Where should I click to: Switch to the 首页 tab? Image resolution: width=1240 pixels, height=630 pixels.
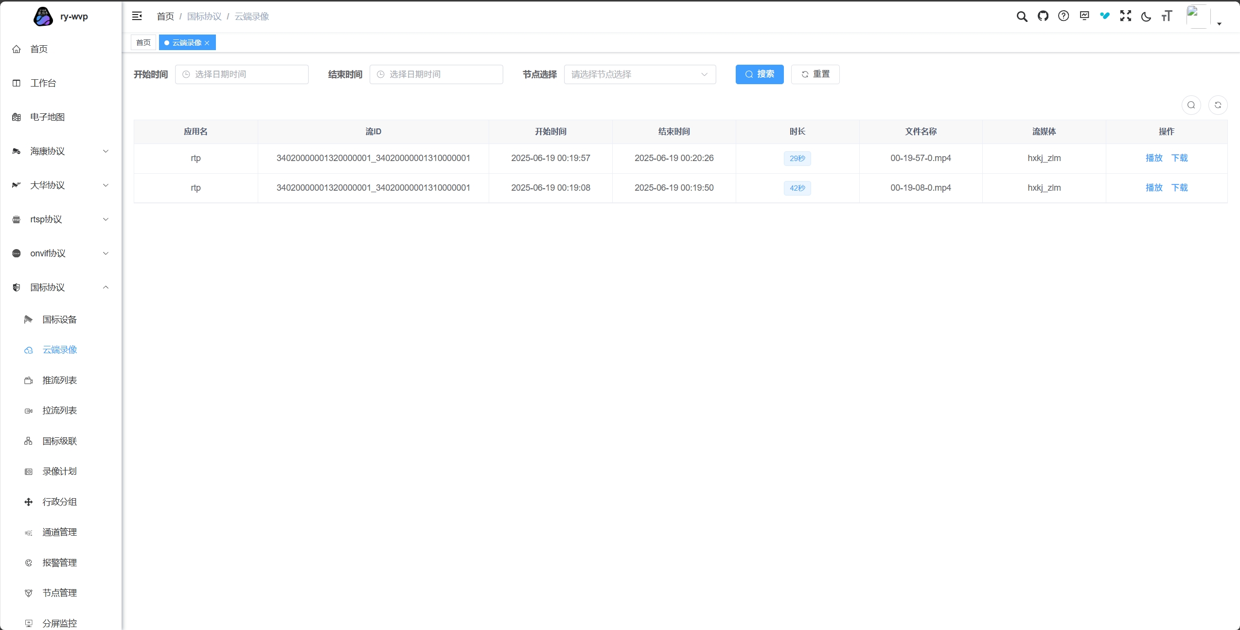(143, 43)
